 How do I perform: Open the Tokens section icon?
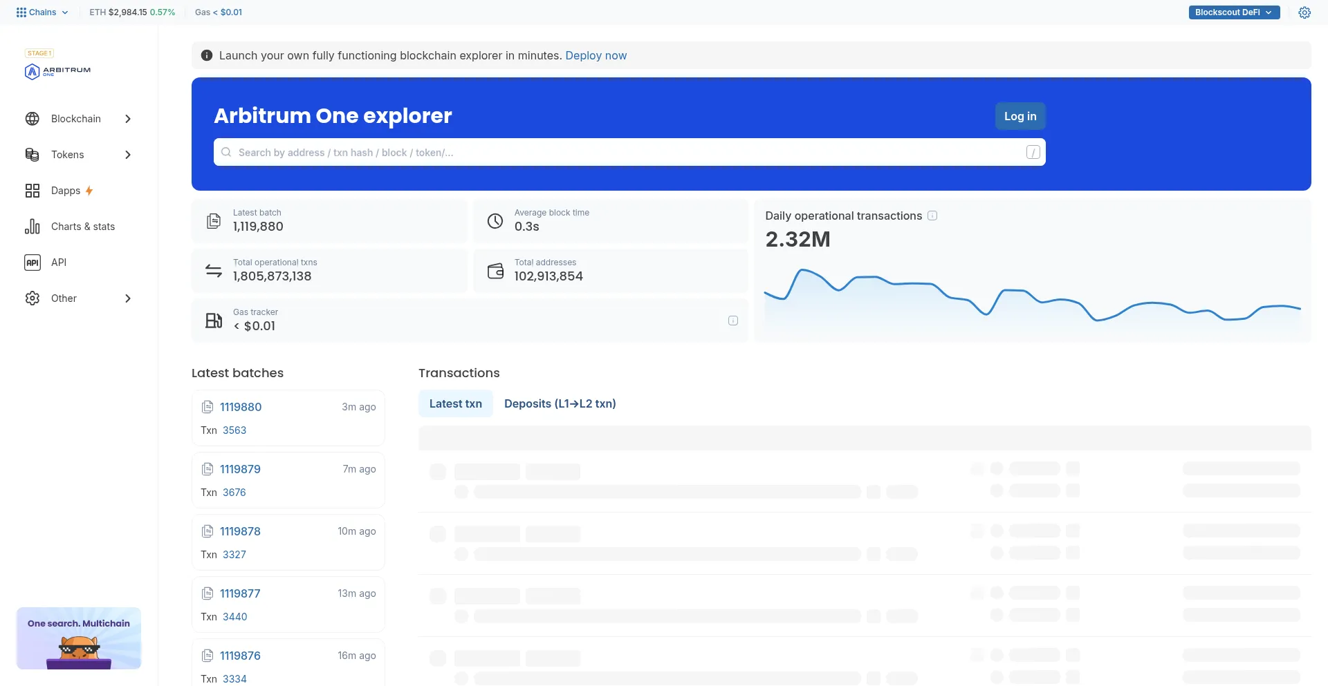point(32,154)
